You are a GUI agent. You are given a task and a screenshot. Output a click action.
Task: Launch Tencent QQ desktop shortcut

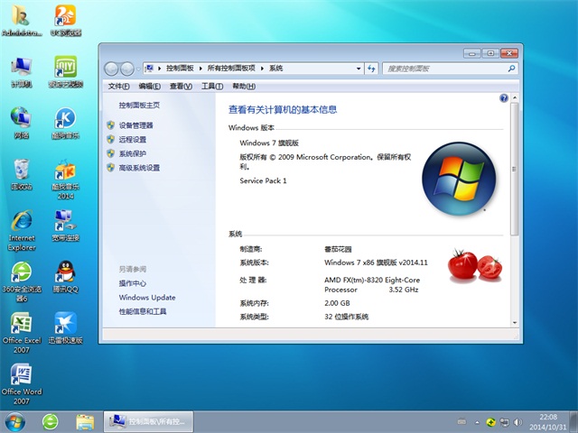click(x=66, y=277)
